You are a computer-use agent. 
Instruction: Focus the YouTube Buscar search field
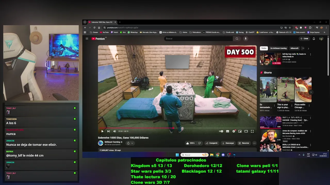point(199,39)
